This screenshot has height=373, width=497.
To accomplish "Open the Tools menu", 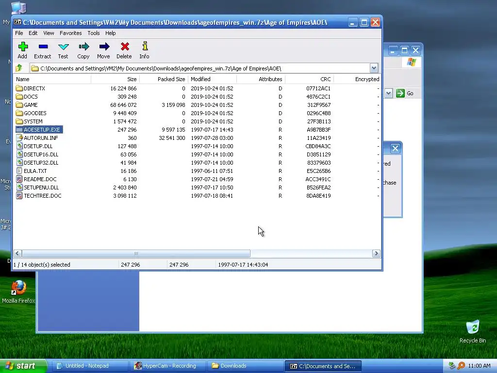I will pyautogui.click(x=94, y=33).
